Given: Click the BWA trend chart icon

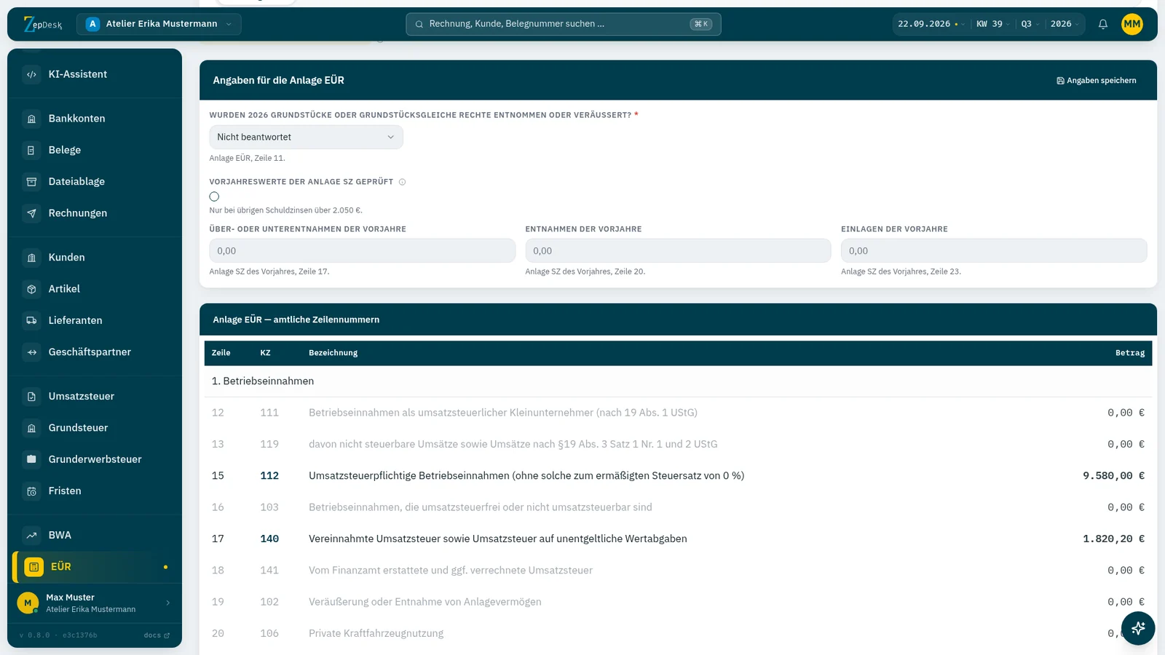Looking at the screenshot, I should pyautogui.click(x=31, y=536).
